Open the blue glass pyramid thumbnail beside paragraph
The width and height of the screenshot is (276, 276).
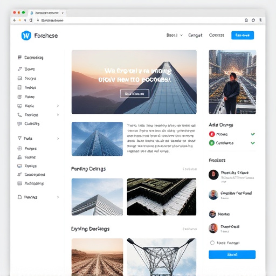pyautogui.click(x=97, y=139)
